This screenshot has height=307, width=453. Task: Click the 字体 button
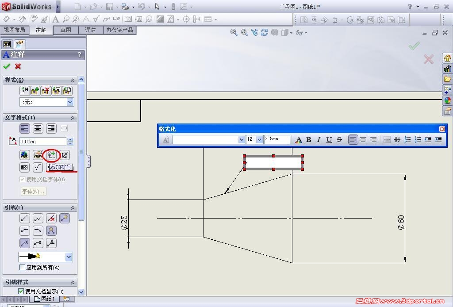point(33,192)
